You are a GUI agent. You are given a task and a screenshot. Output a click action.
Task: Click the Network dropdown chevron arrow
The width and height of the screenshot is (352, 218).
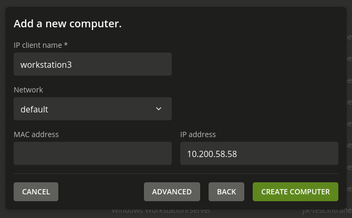[x=159, y=109]
